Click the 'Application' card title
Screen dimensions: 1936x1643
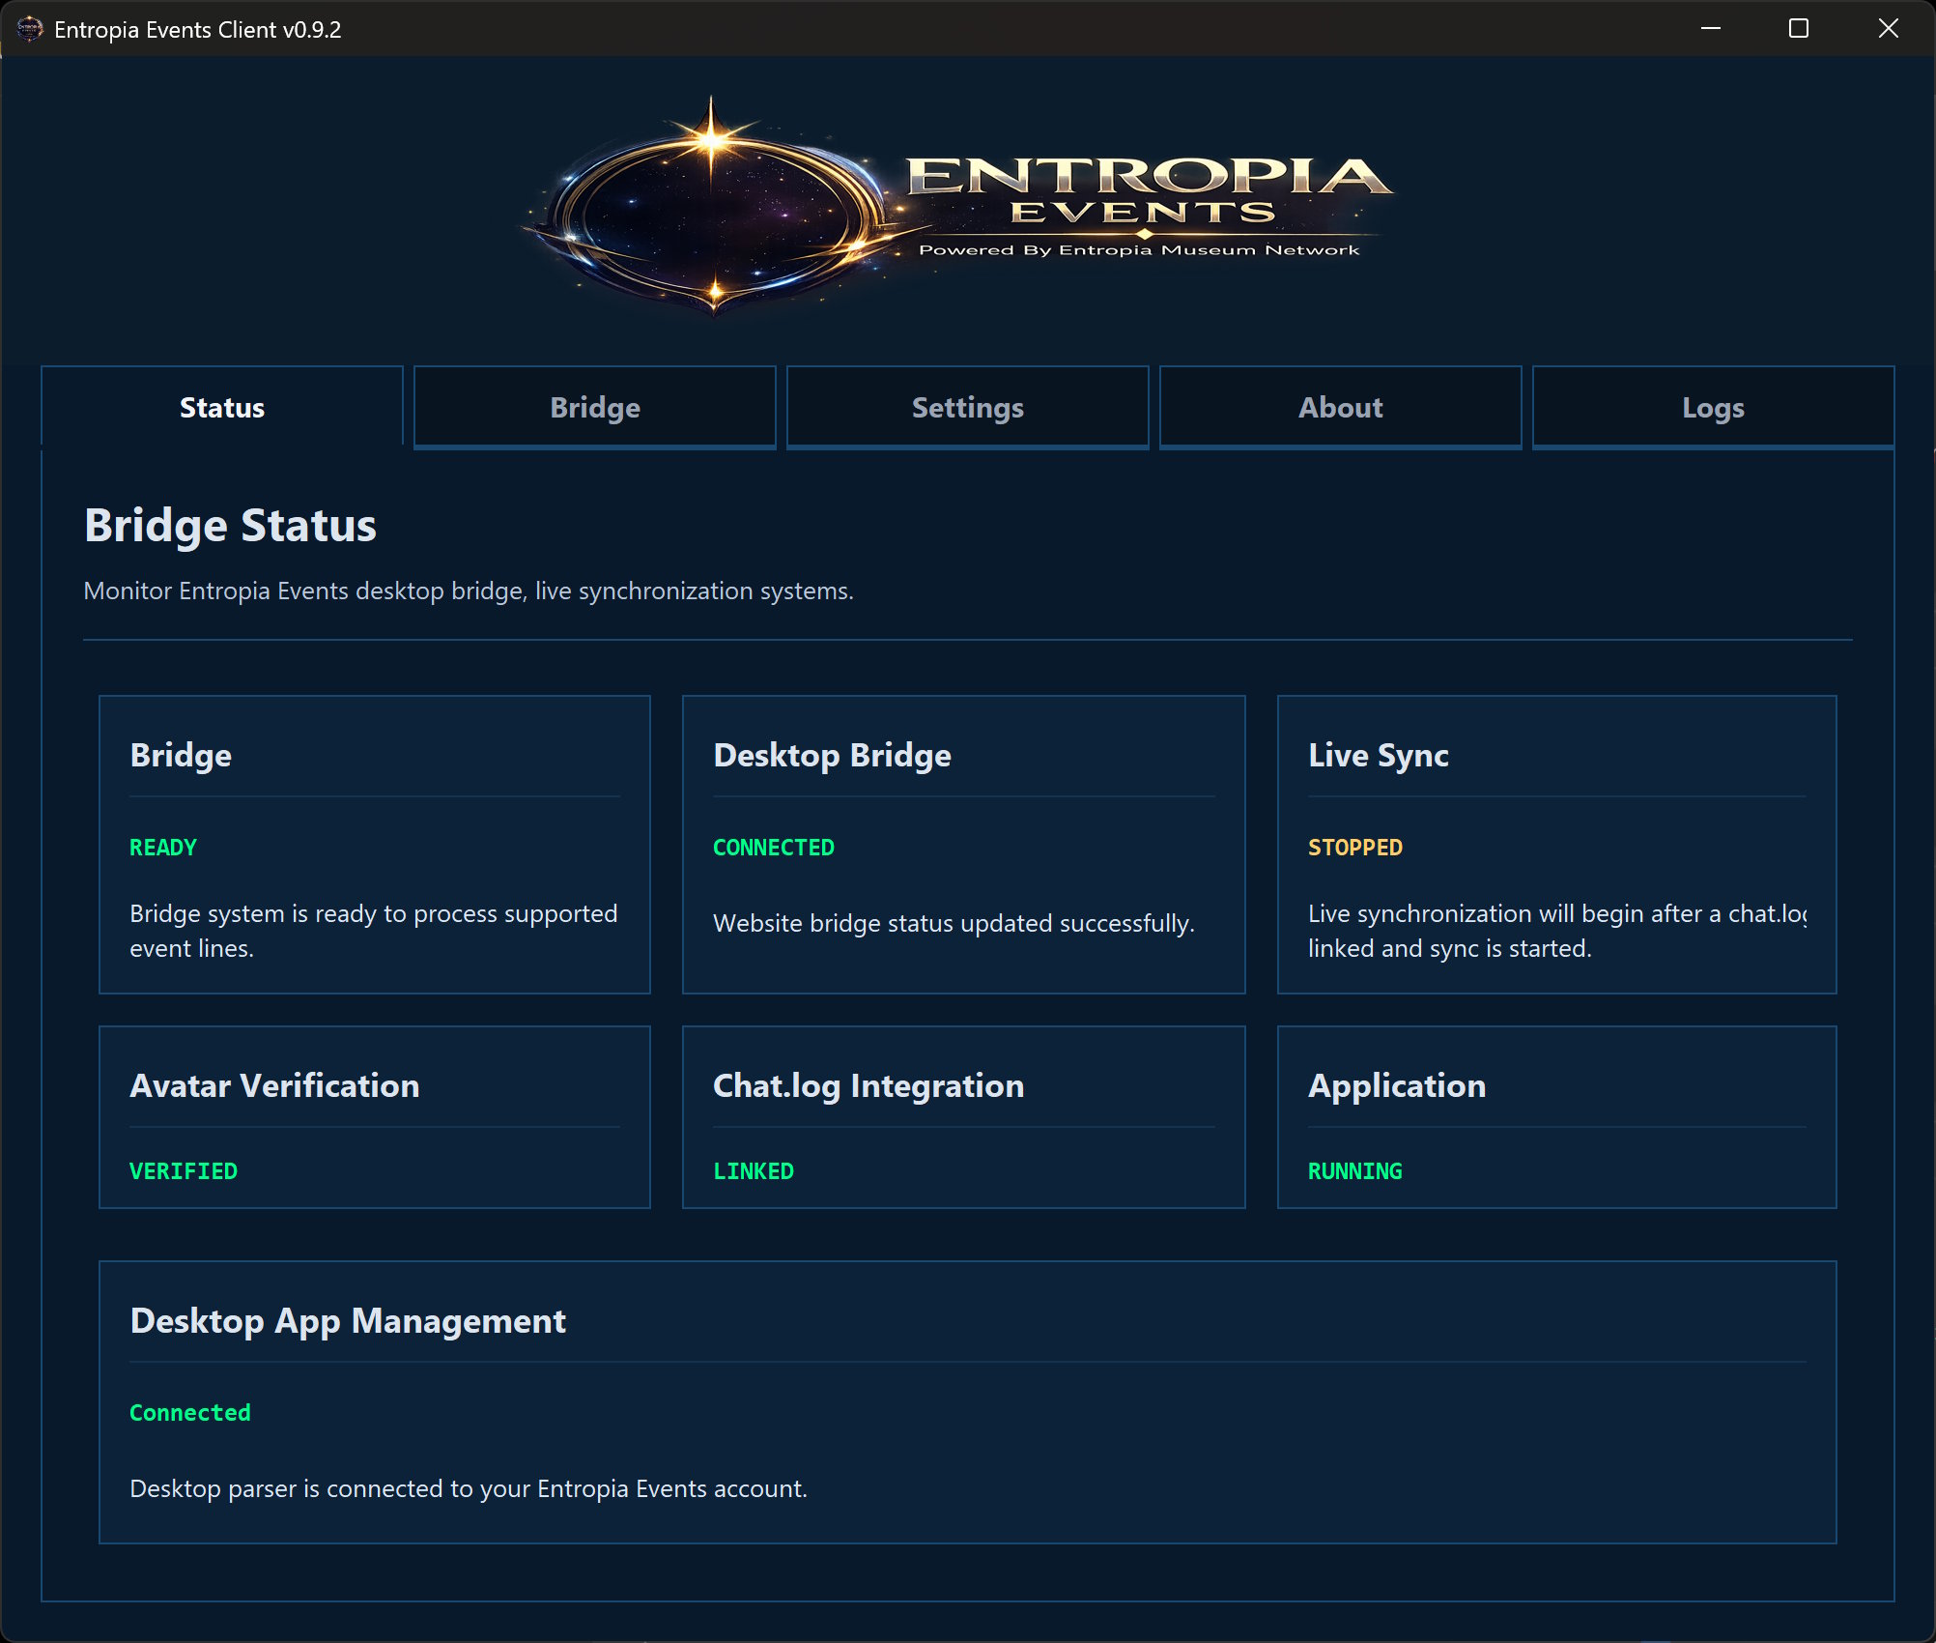click(1397, 1085)
